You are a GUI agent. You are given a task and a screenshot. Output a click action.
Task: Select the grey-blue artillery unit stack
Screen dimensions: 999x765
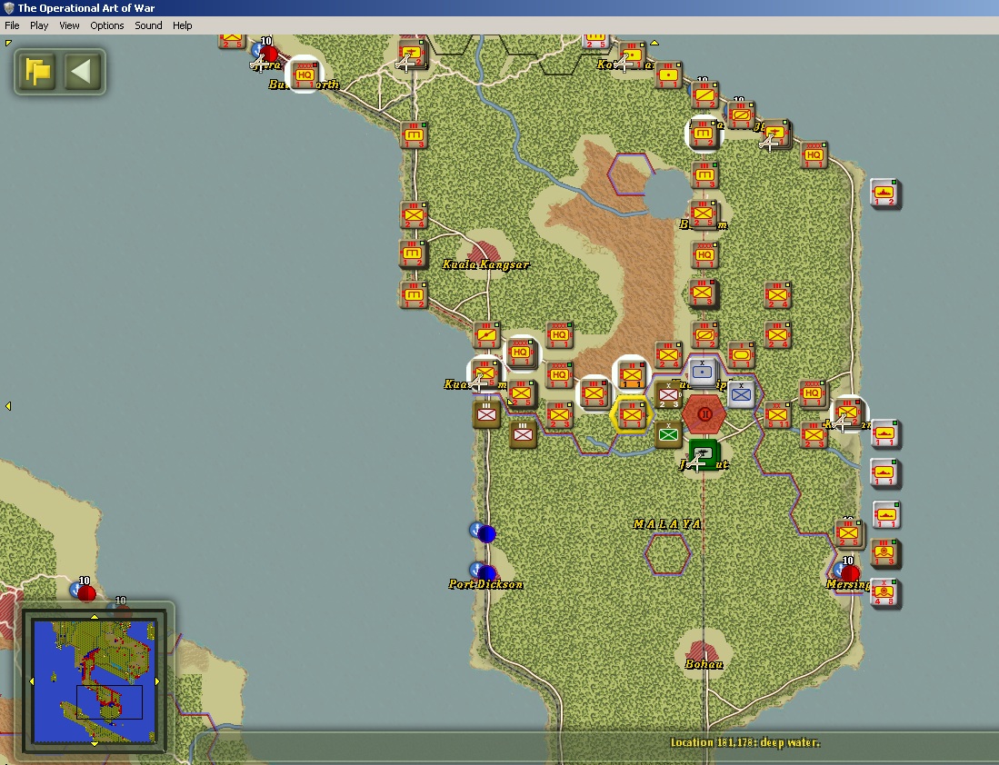click(x=703, y=373)
